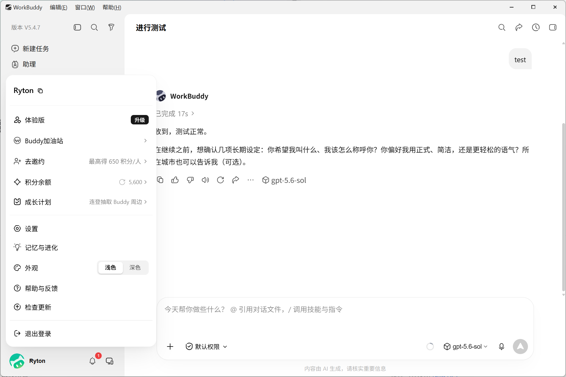This screenshot has width=566, height=377.
Task: Copy the assistant reply
Action: click(x=160, y=180)
